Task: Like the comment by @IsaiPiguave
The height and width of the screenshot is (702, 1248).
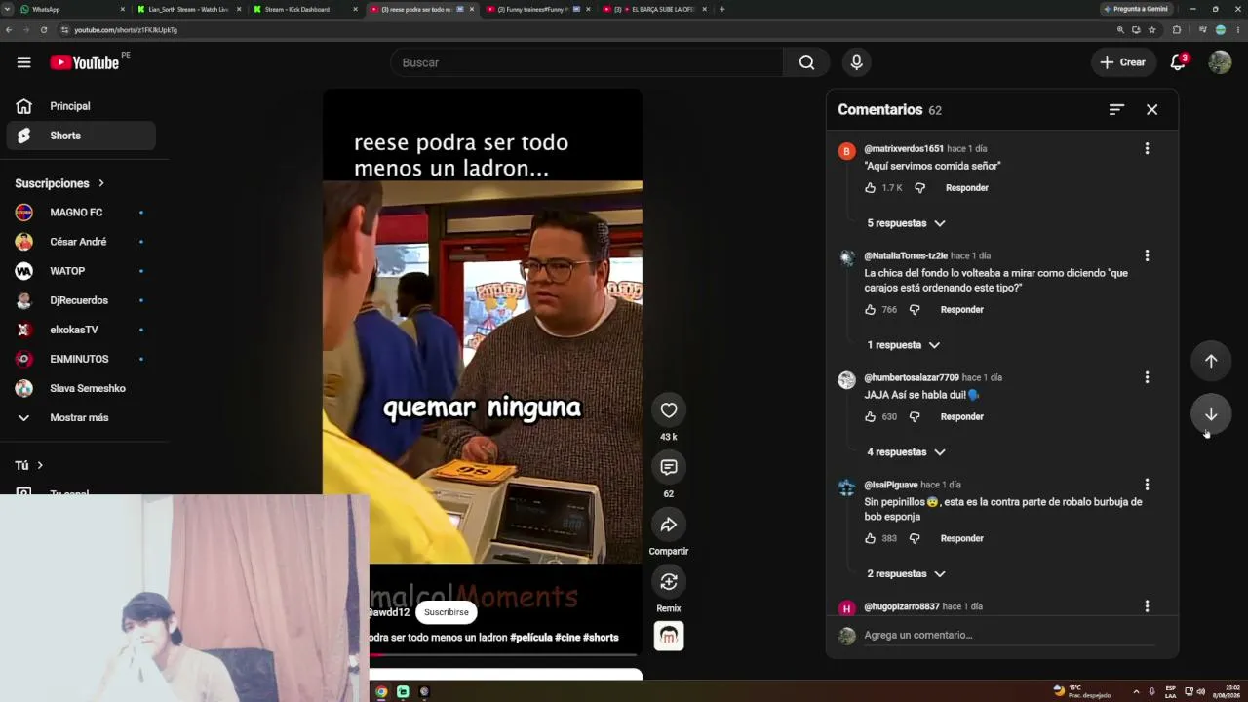Action: coord(871,539)
